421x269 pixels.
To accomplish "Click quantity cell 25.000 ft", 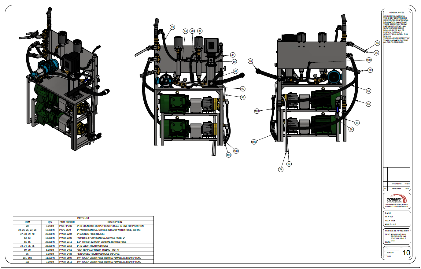I will pos(50,242).
